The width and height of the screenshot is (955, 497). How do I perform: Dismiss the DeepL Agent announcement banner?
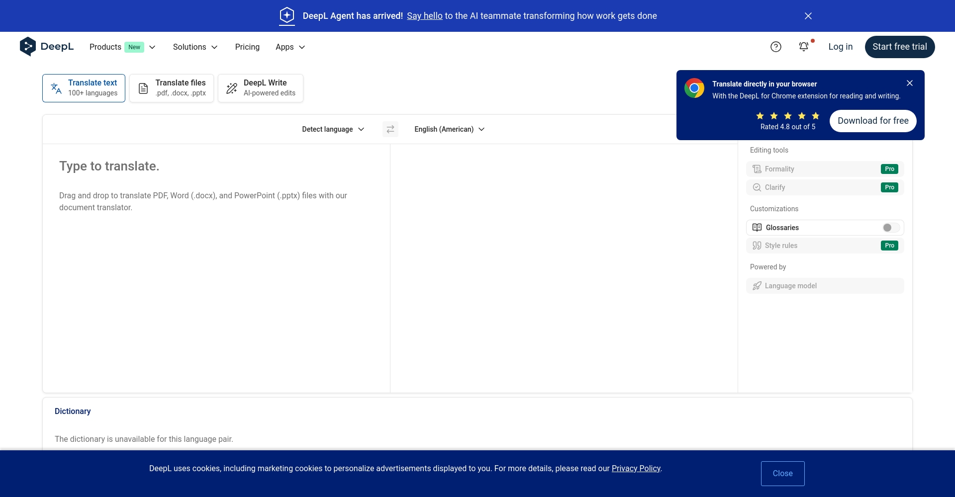(808, 16)
